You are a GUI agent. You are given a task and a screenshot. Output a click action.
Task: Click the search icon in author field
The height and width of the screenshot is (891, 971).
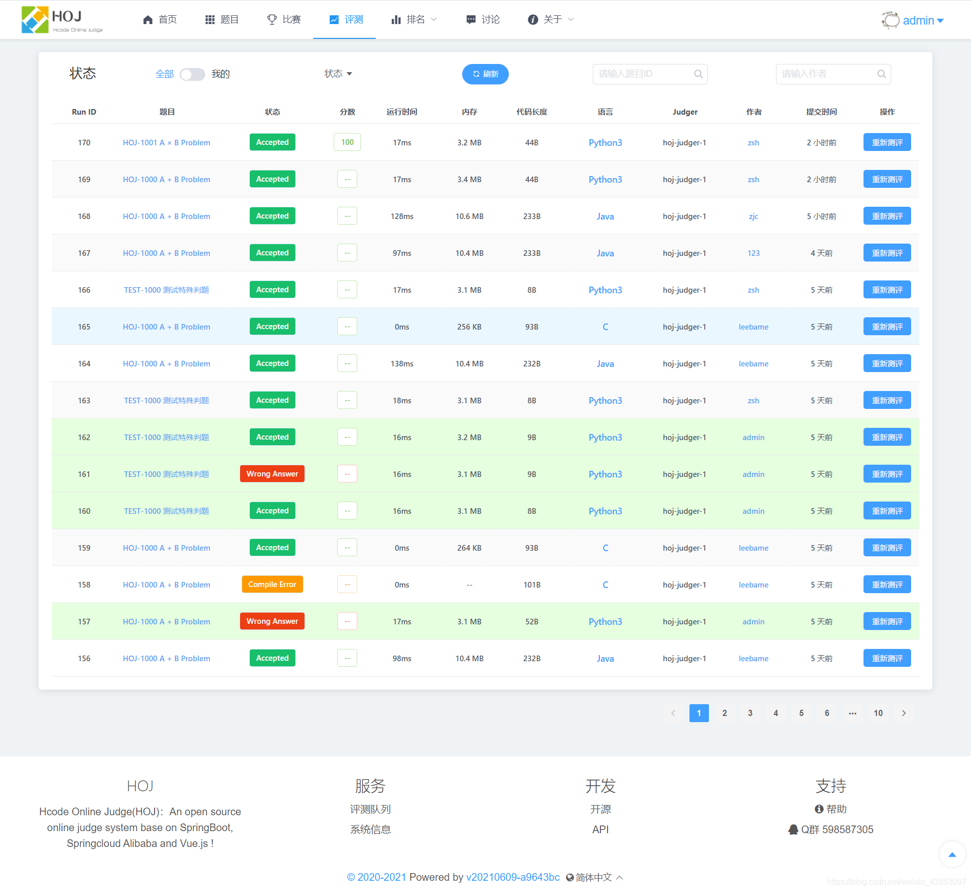881,74
